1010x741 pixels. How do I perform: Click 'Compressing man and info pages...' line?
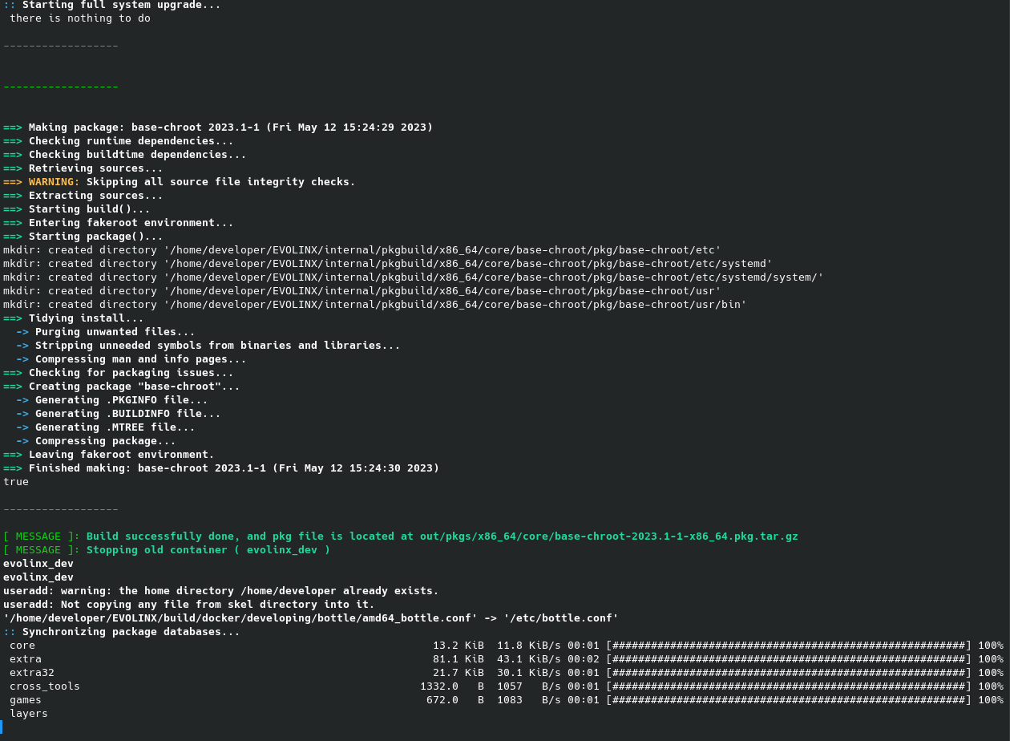click(131, 358)
